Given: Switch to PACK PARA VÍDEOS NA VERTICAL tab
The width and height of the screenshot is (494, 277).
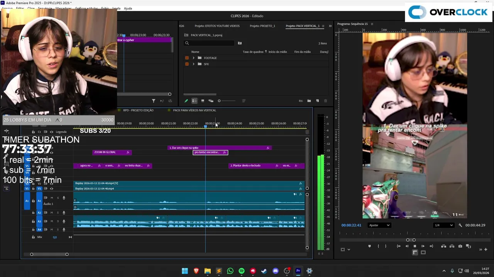Looking at the screenshot, I should (x=195, y=110).
